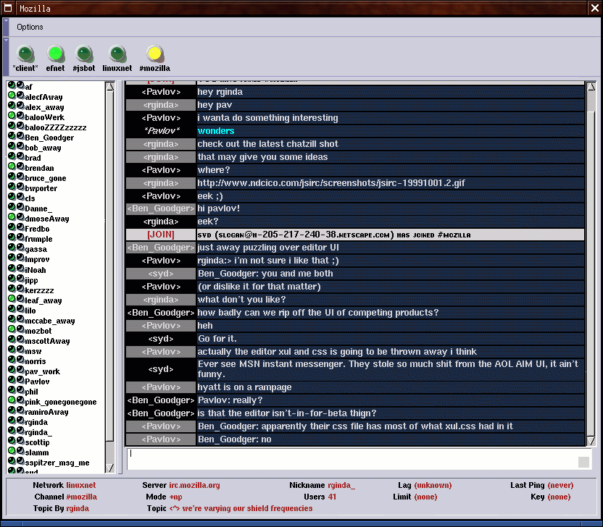Select user scottip in the user list
This screenshot has width=603, height=527.
point(37,442)
